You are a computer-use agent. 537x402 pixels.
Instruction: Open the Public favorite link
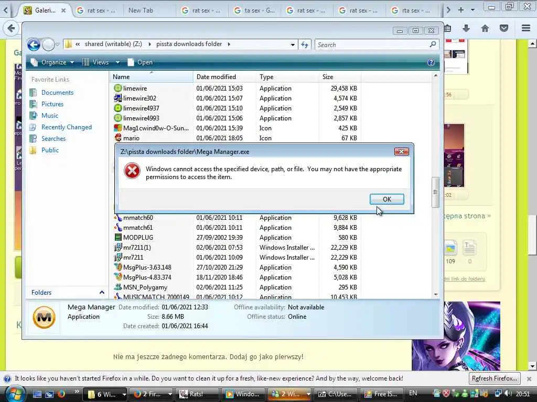tap(50, 150)
